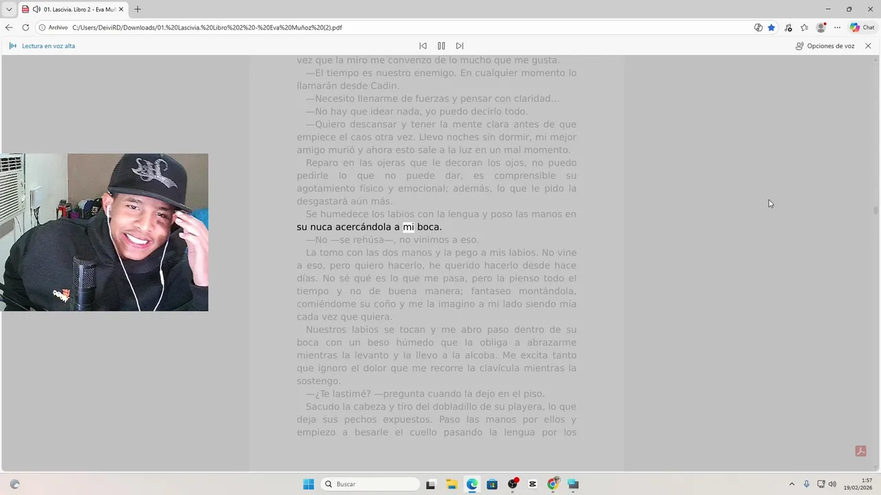Open the monitor app icon in taskbar
This screenshot has width=881, height=495.
[573, 484]
